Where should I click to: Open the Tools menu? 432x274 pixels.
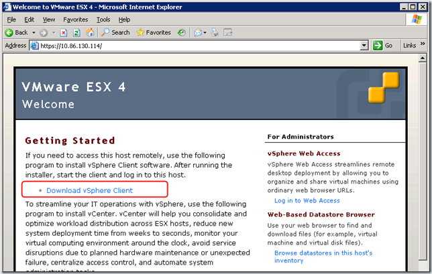(x=103, y=19)
